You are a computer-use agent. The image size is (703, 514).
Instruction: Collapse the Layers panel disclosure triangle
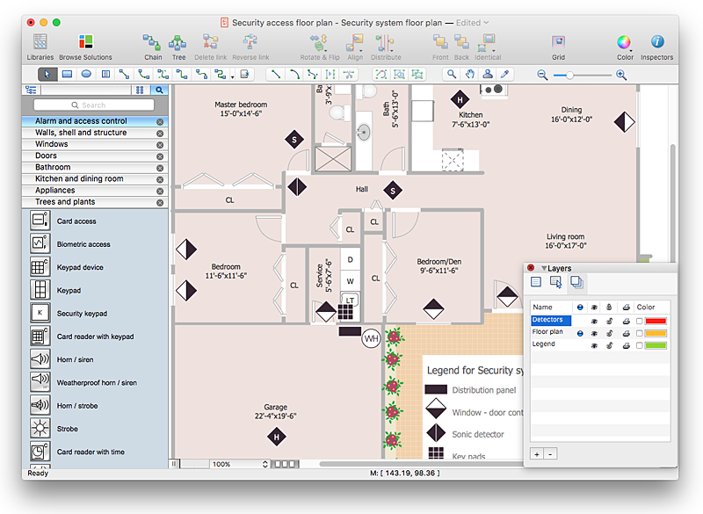(544, 268)
